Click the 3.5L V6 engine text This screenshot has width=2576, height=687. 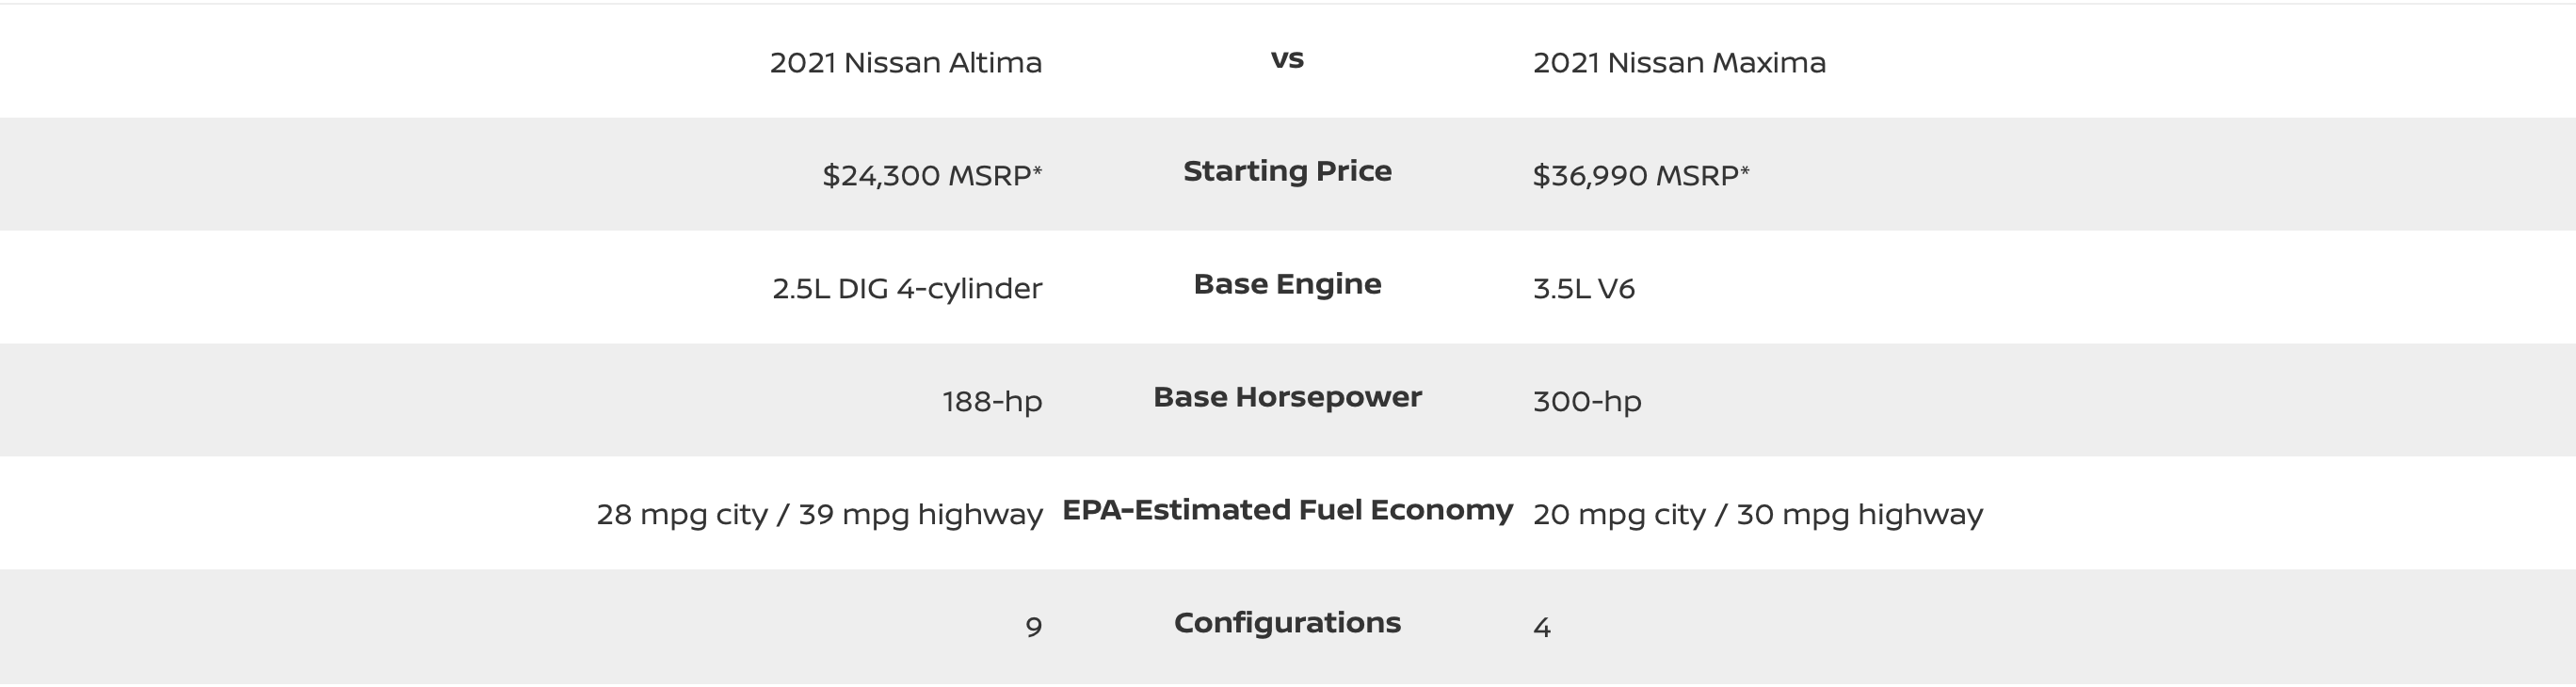[x=1584, y=289]
